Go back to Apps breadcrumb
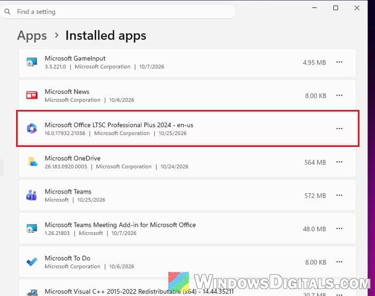375x296 pixels. [32, 36]
